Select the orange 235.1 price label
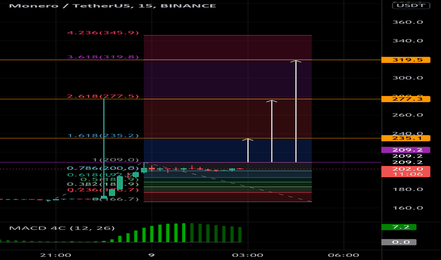The height and width of the screenshot is (260, 441). [406, 139]
